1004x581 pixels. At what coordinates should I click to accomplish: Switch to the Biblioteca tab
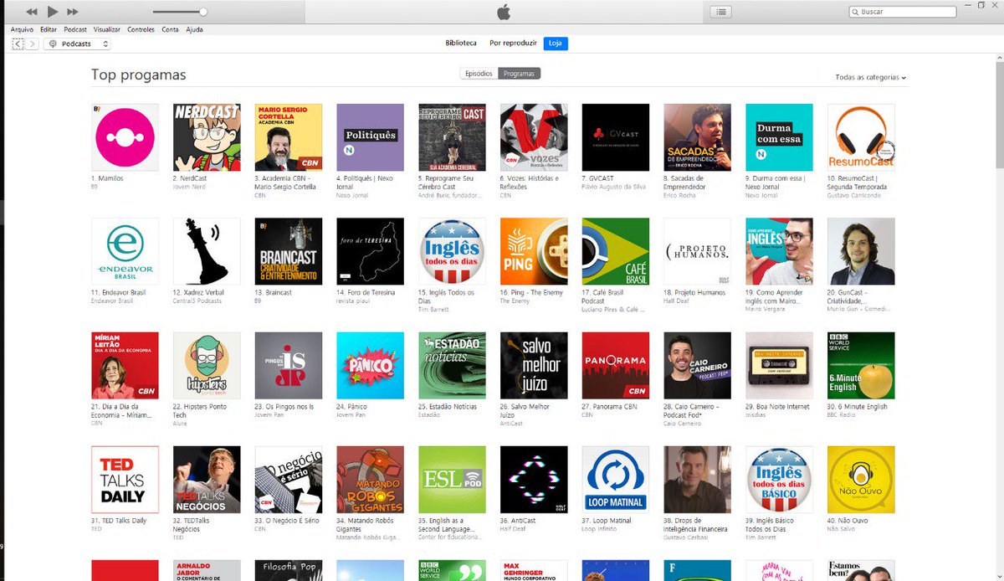tap(461, 43)
